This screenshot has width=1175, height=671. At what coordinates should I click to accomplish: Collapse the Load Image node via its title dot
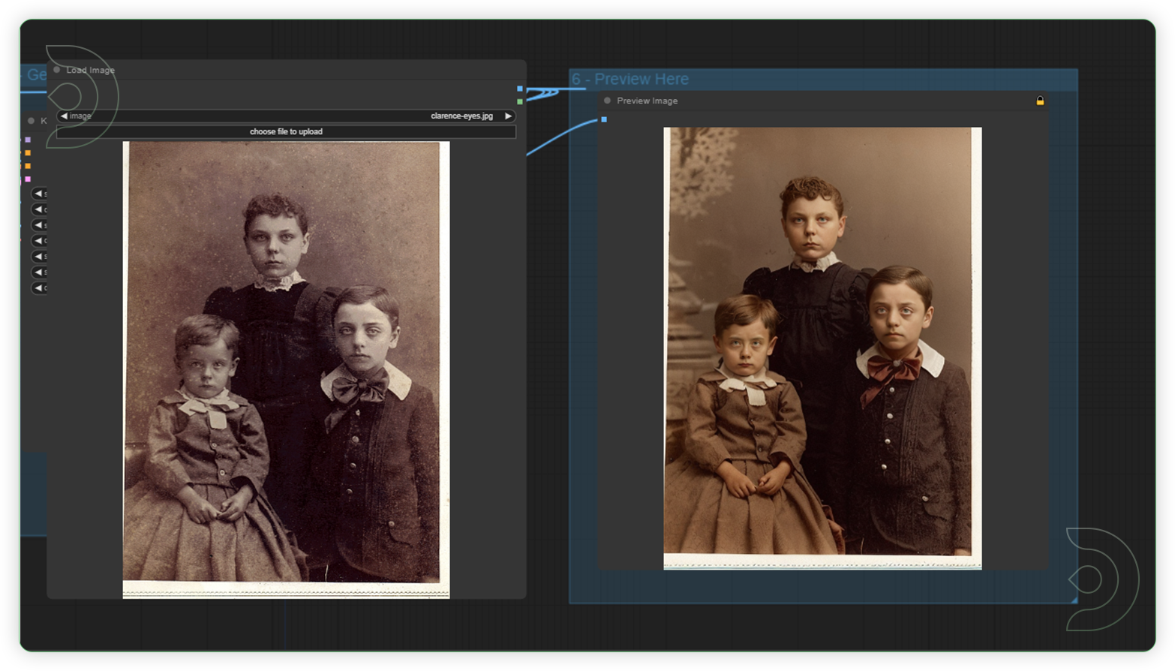(58, 70)
